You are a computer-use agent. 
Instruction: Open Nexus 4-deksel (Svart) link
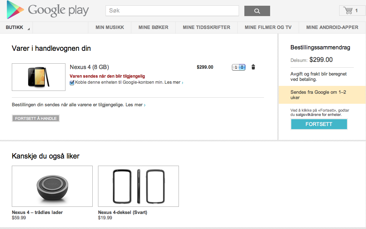click(x=123, y=213)
